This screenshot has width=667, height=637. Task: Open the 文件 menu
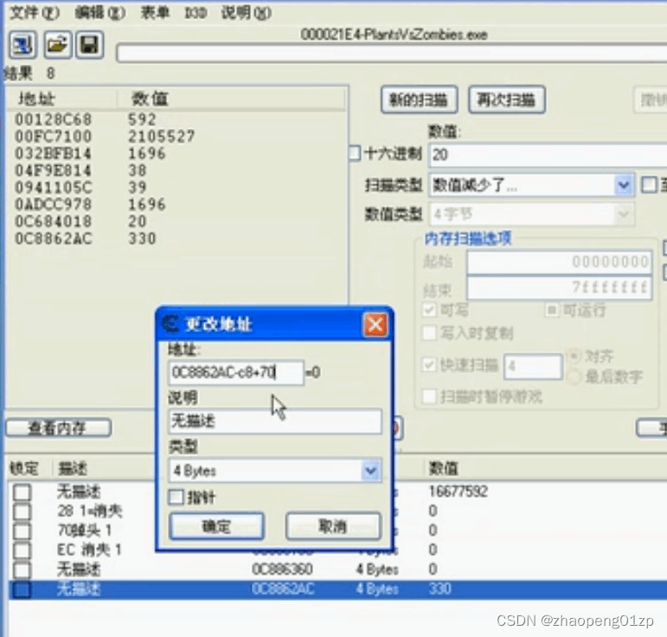pyautogui.click(x=34, y=13)
